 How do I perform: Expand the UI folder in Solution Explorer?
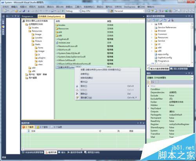pos(152,44)
